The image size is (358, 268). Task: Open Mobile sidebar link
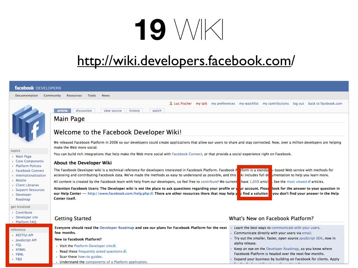21,180
